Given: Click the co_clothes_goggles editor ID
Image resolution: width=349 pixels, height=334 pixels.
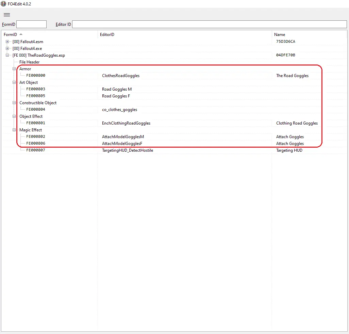Looking at the screenshot, I should 119,110.
